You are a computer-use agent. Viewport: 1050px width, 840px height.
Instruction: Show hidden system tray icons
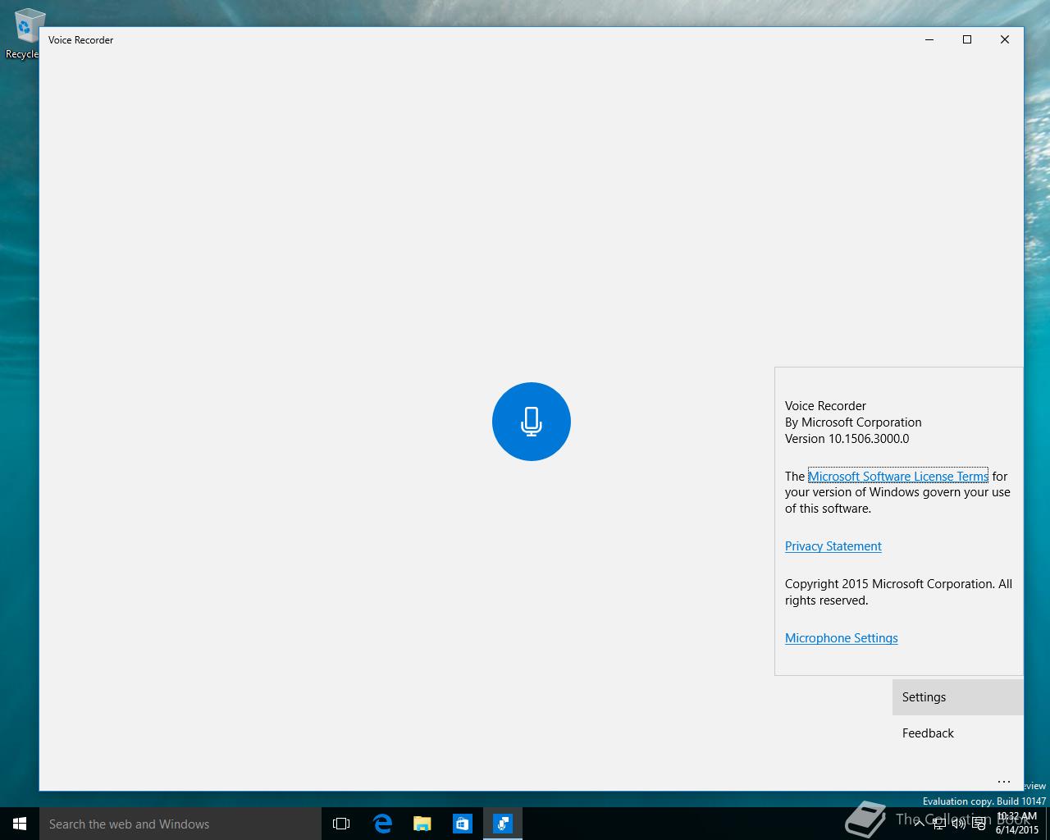point(920,824)
